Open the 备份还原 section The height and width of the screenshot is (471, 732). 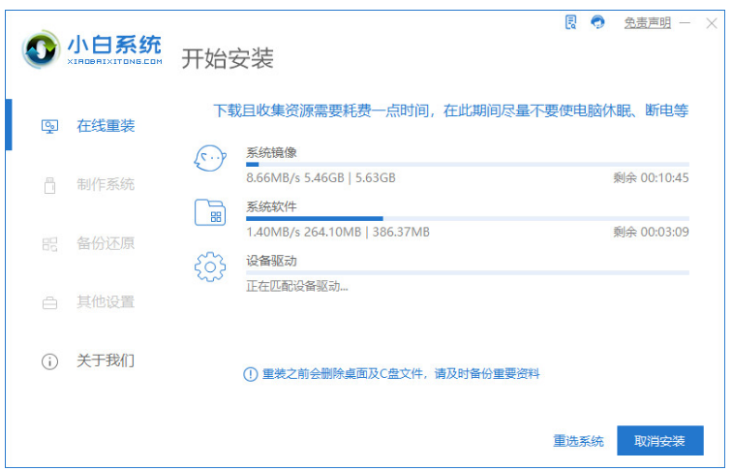tap(106, 243)
